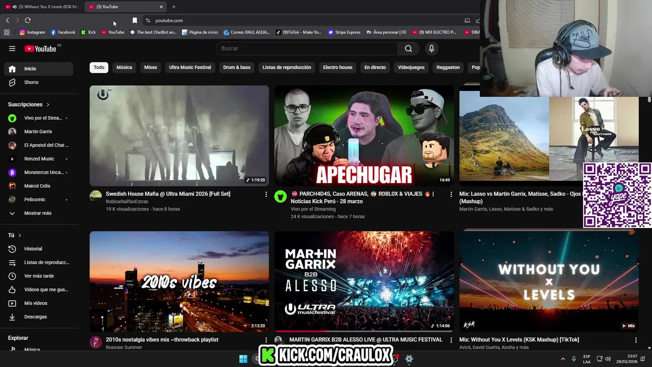Open Windows Start menu

(243, 359)
